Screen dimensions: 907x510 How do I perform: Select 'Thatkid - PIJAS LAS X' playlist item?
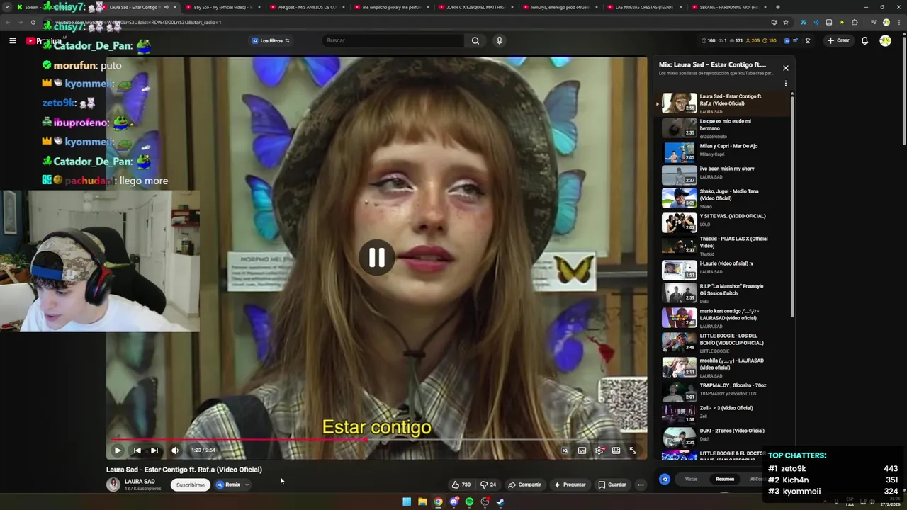pos(721,245)
